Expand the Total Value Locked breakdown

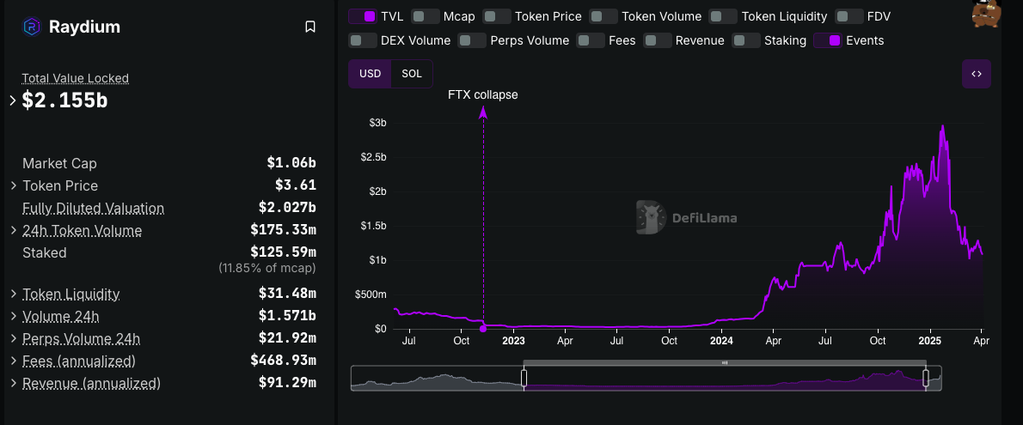pos(13,100)
